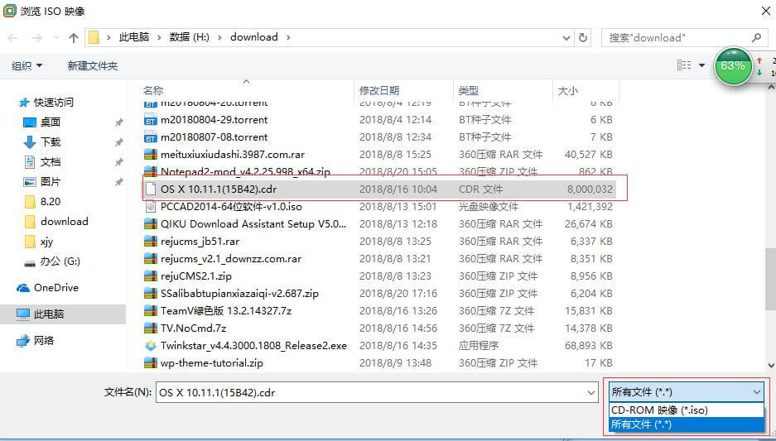Choose 所有文件 (*.*) option in list
The width and height of the screenshot is (776, 441).
click(687, 424)
